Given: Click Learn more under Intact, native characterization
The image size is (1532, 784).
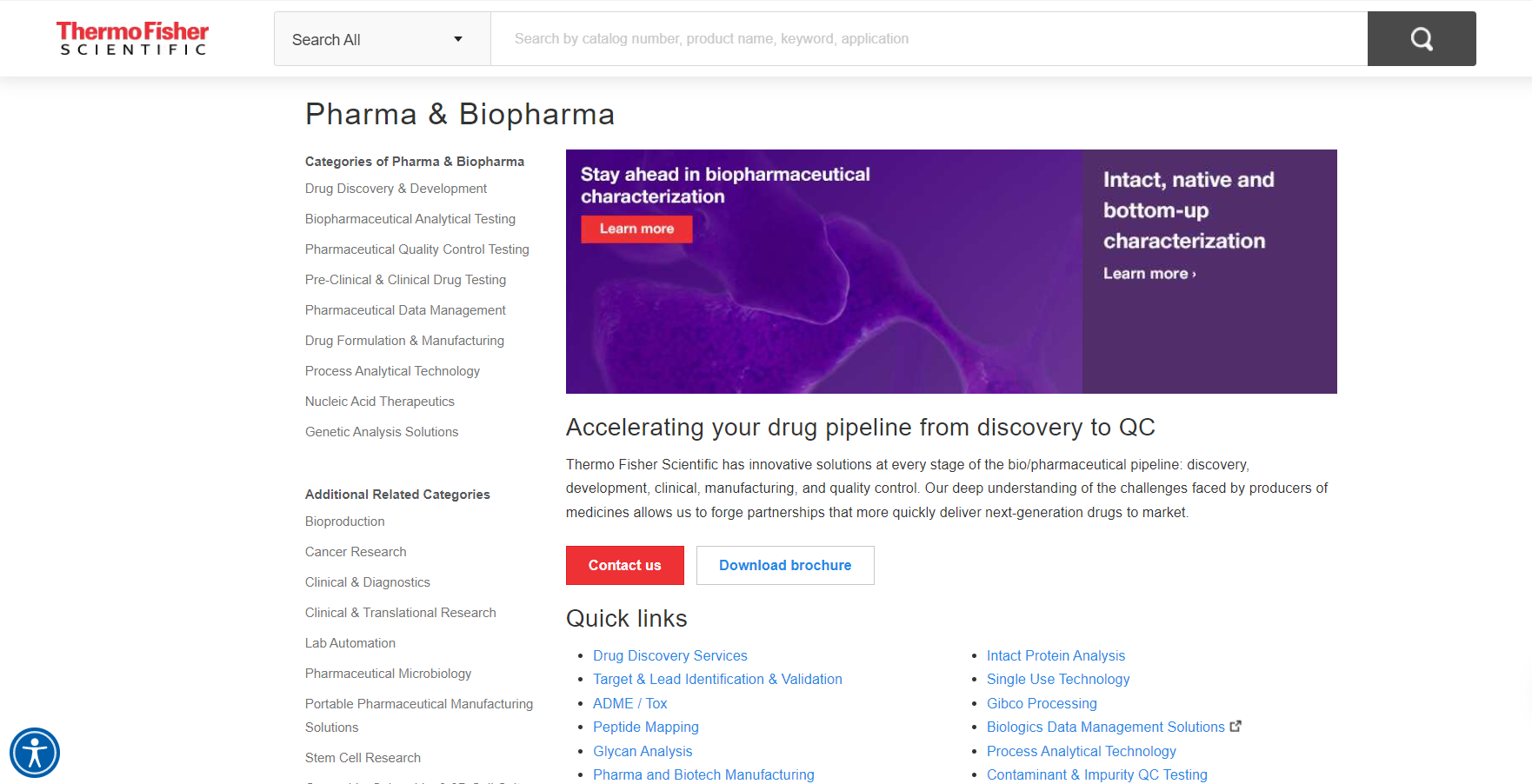Looking at the screenshot, I should (x=1149, y=274).
